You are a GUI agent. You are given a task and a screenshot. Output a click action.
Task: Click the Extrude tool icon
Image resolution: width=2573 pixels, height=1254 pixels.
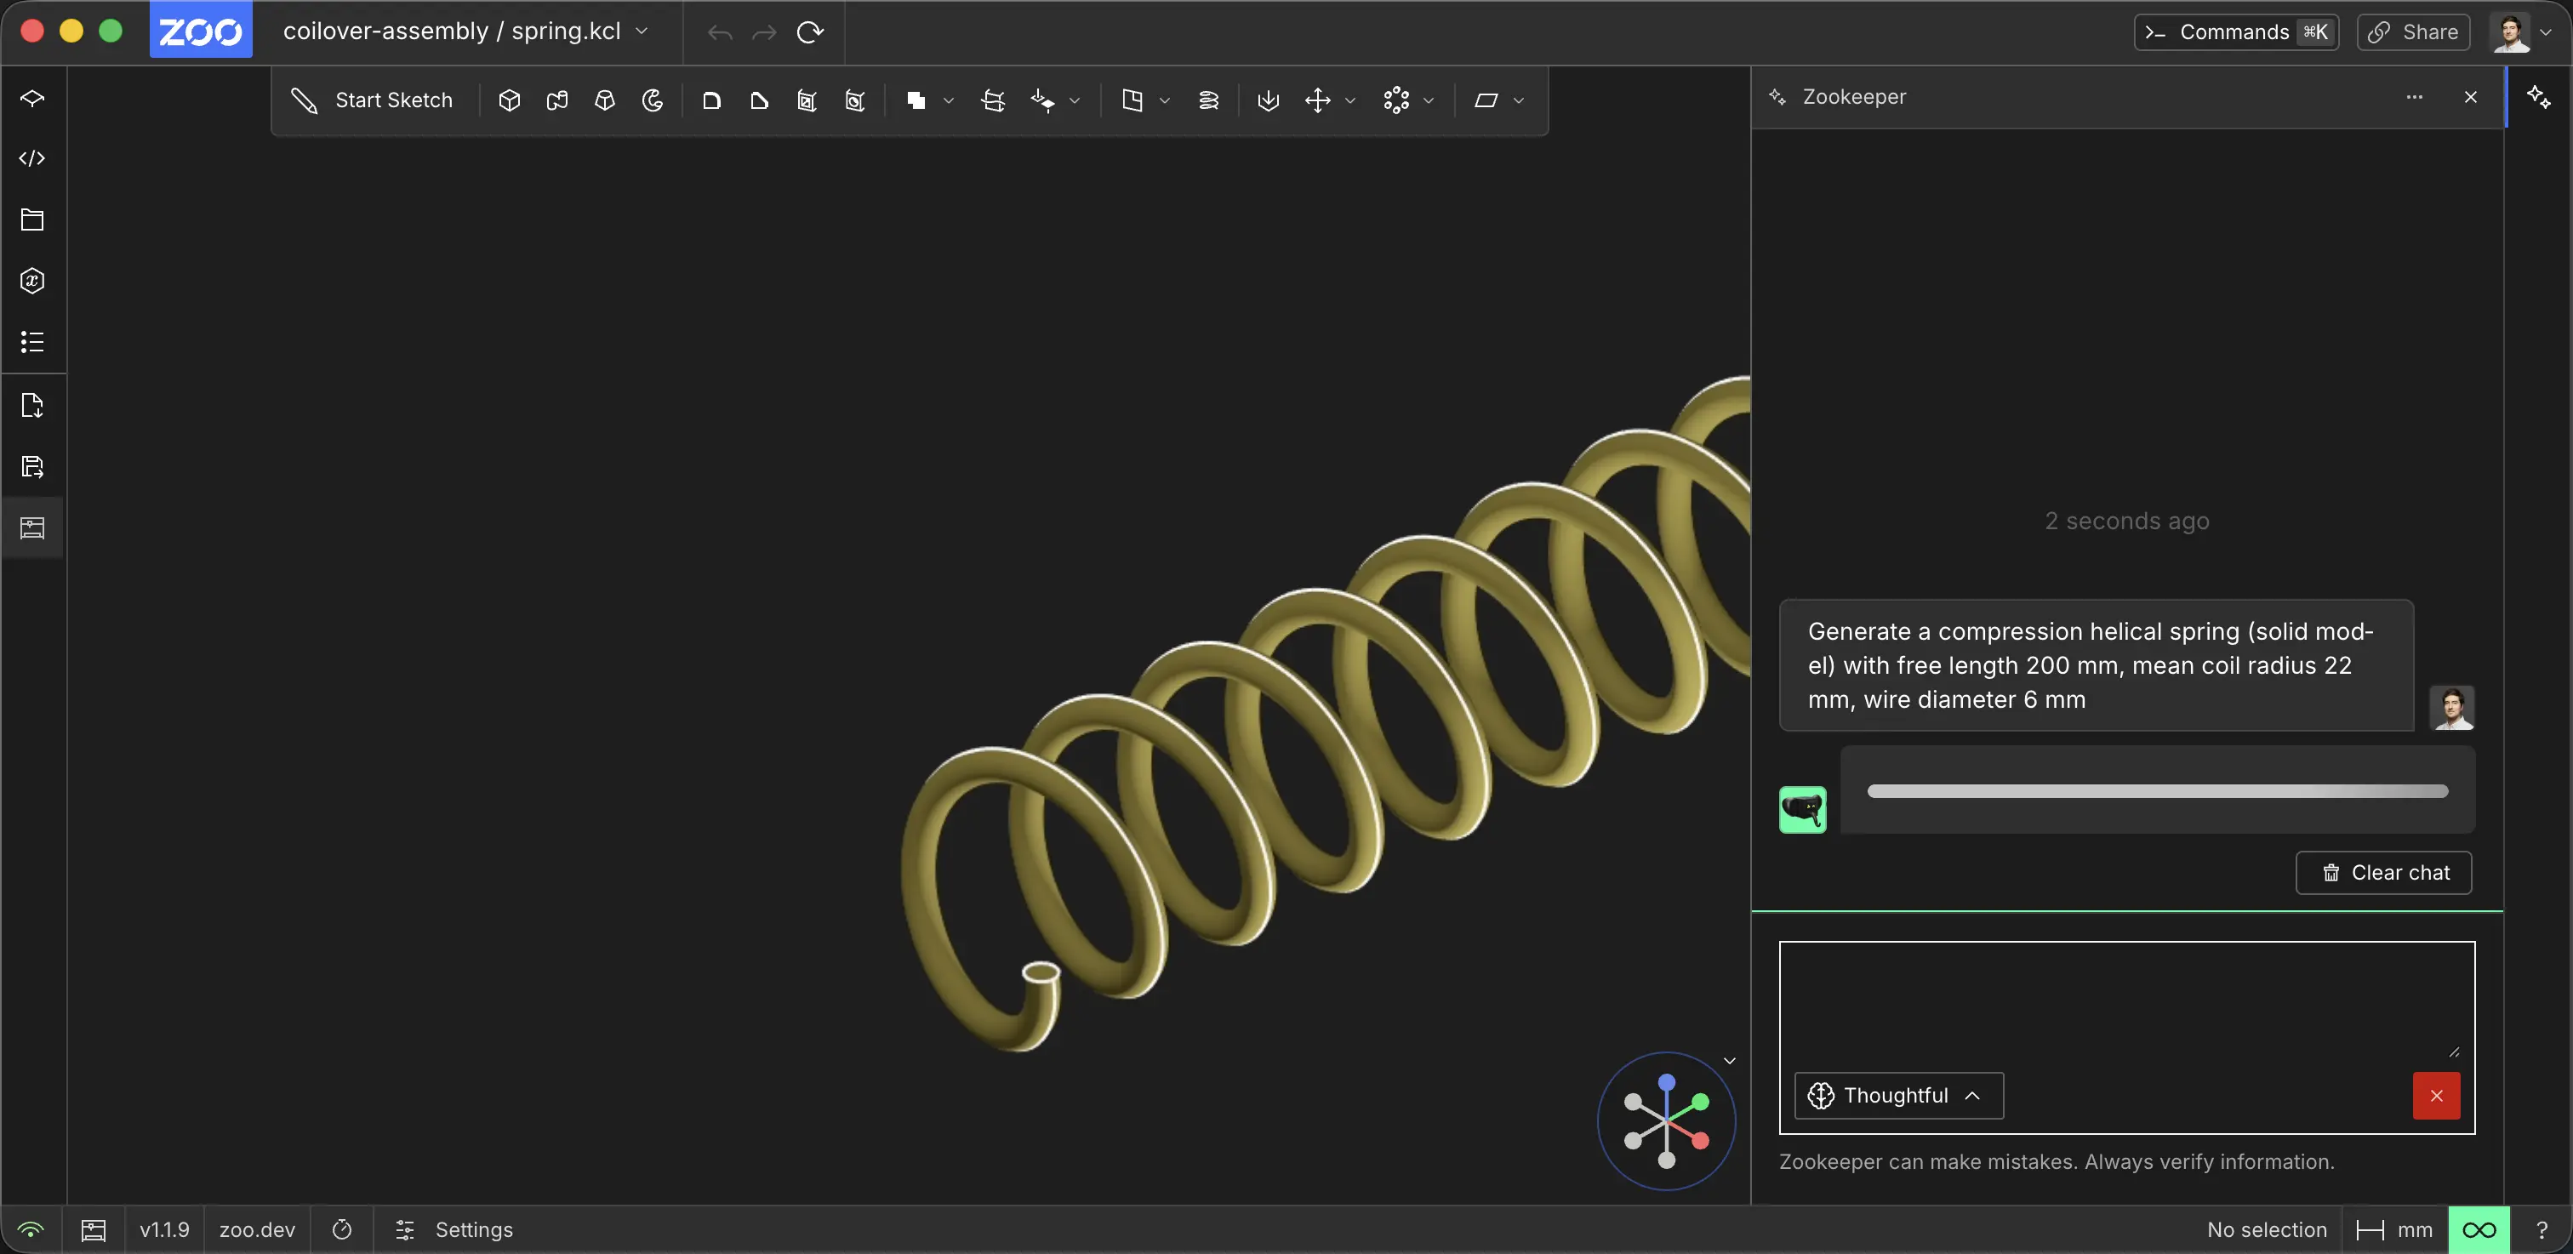pyautogui.click(x=510, y=100)
